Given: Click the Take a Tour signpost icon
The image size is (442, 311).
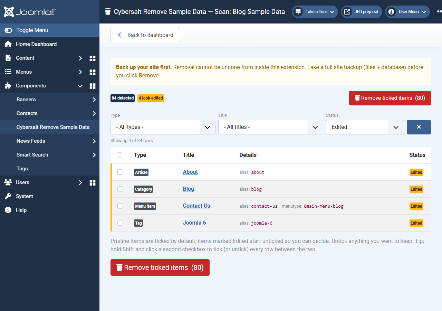Looking at the screenshot, I should click(298, 12).
